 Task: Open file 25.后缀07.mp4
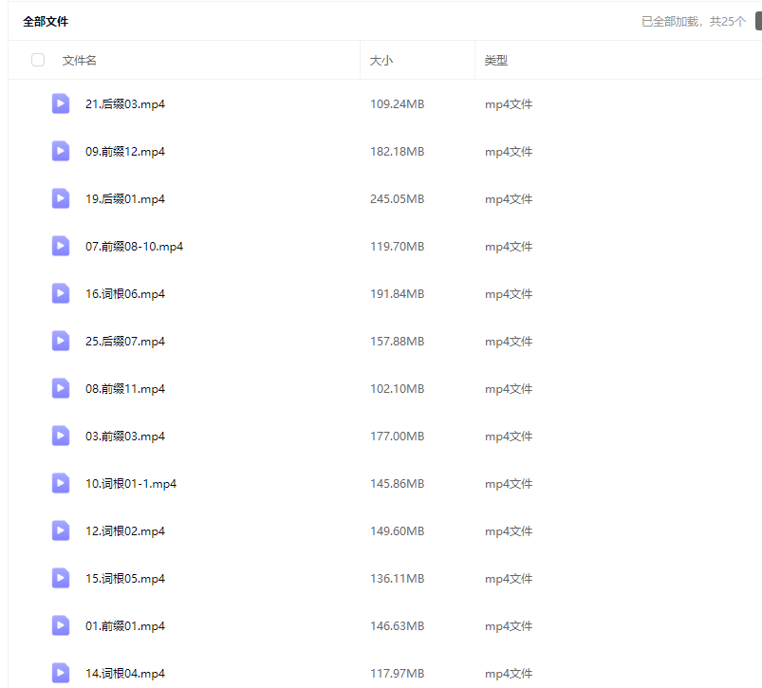125,342
